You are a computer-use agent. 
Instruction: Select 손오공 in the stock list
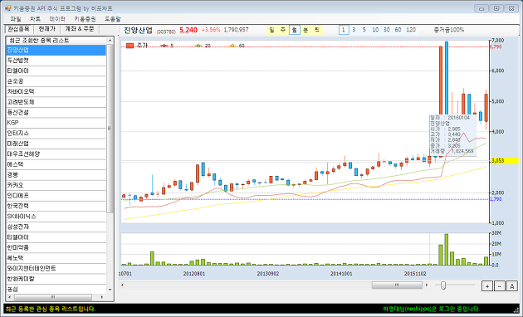(56, 81)
